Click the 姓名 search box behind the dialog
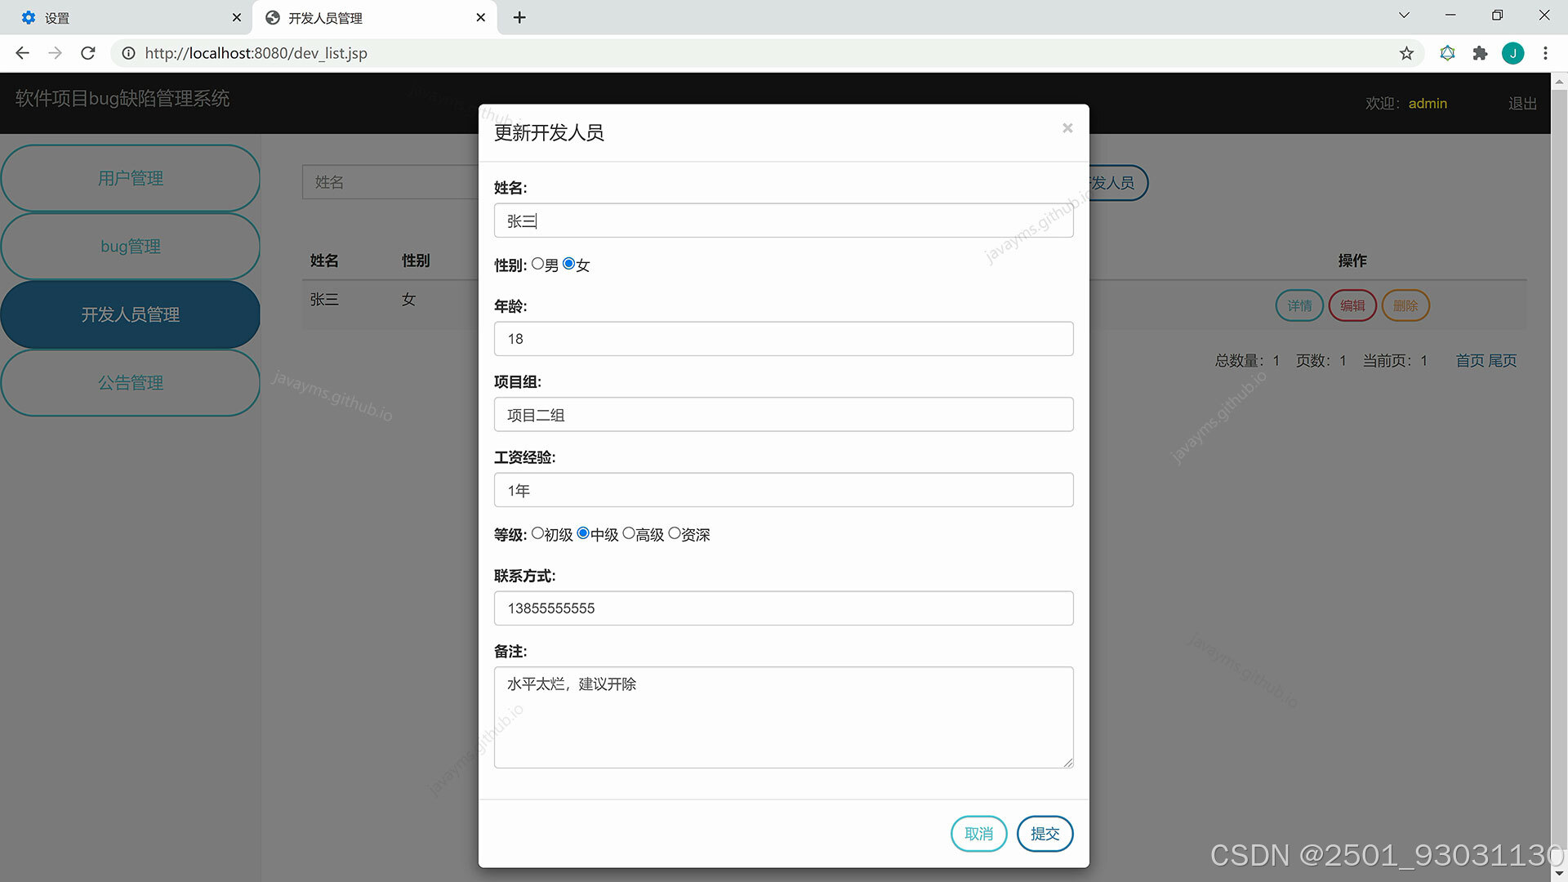 pos(390,182)
